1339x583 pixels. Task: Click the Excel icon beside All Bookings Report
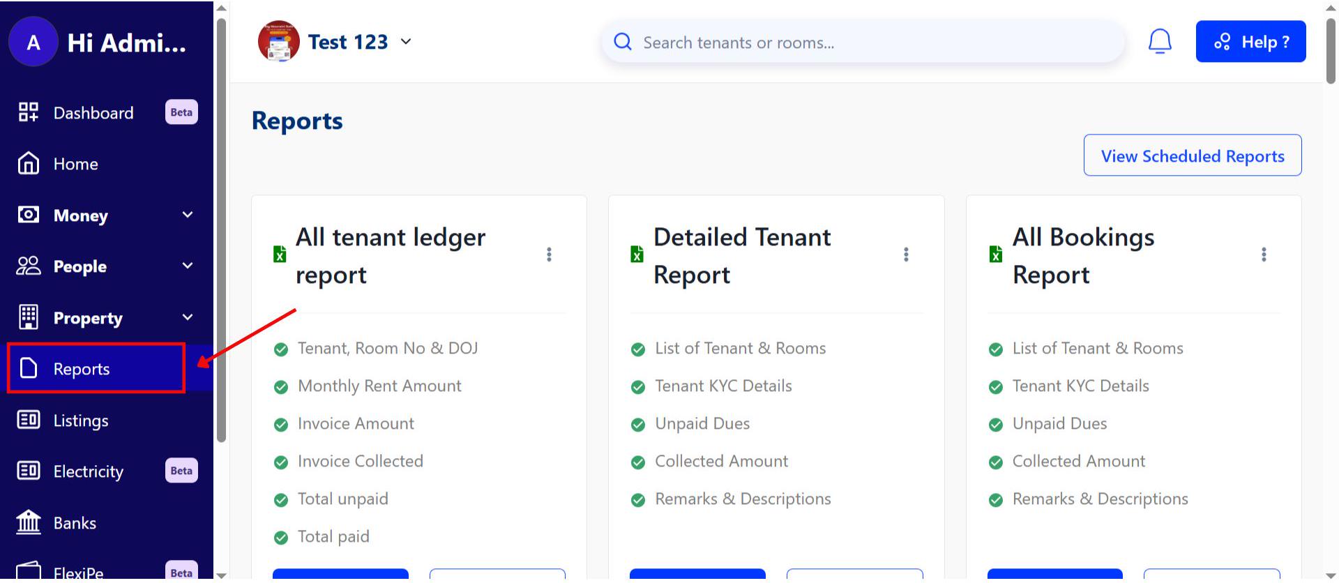995,255
